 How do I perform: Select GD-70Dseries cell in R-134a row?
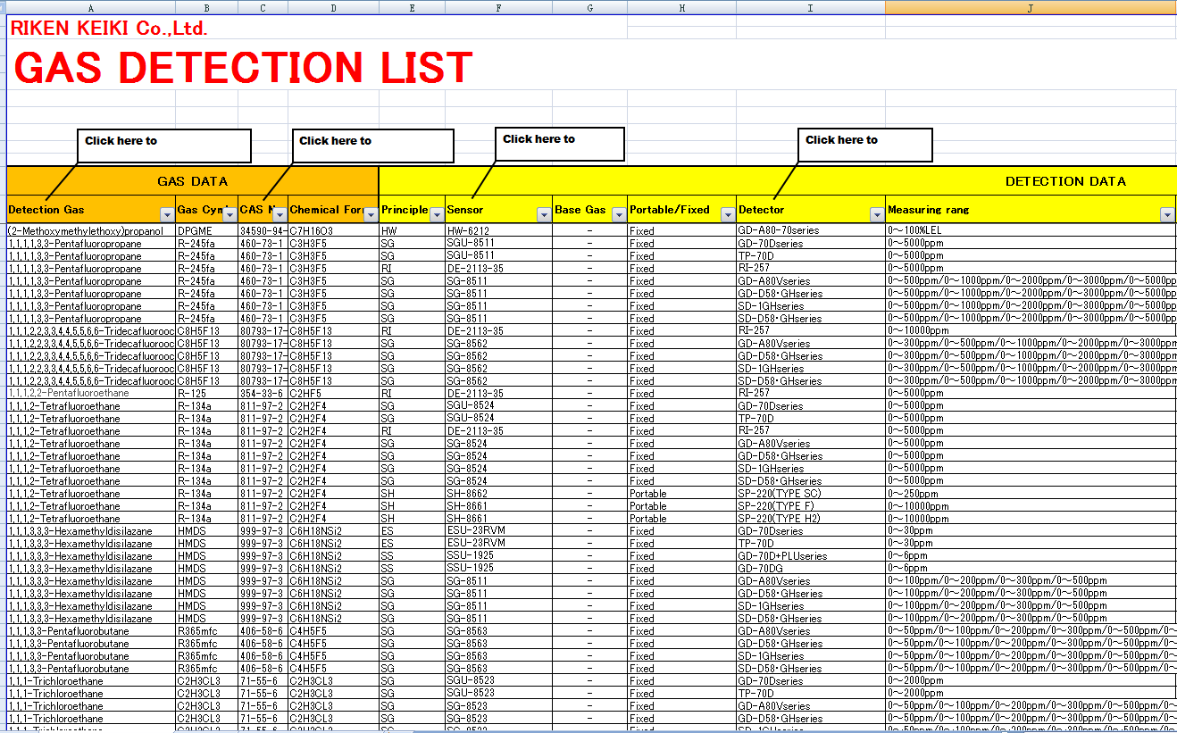[x=811, y=405]
